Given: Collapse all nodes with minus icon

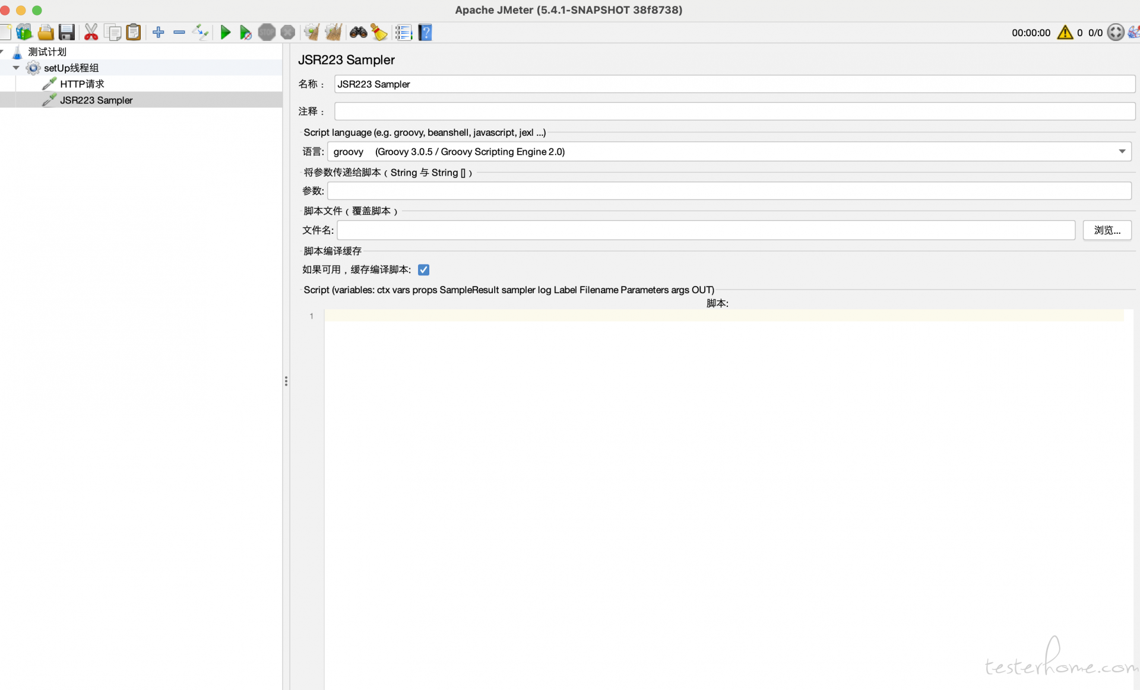Looking at the screenshot, I should pyautogui.click(x=179, y=32).
